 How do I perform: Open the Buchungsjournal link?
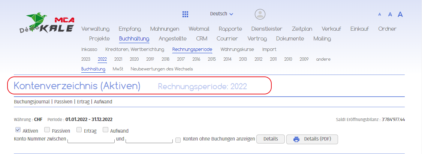coord(31,102)
